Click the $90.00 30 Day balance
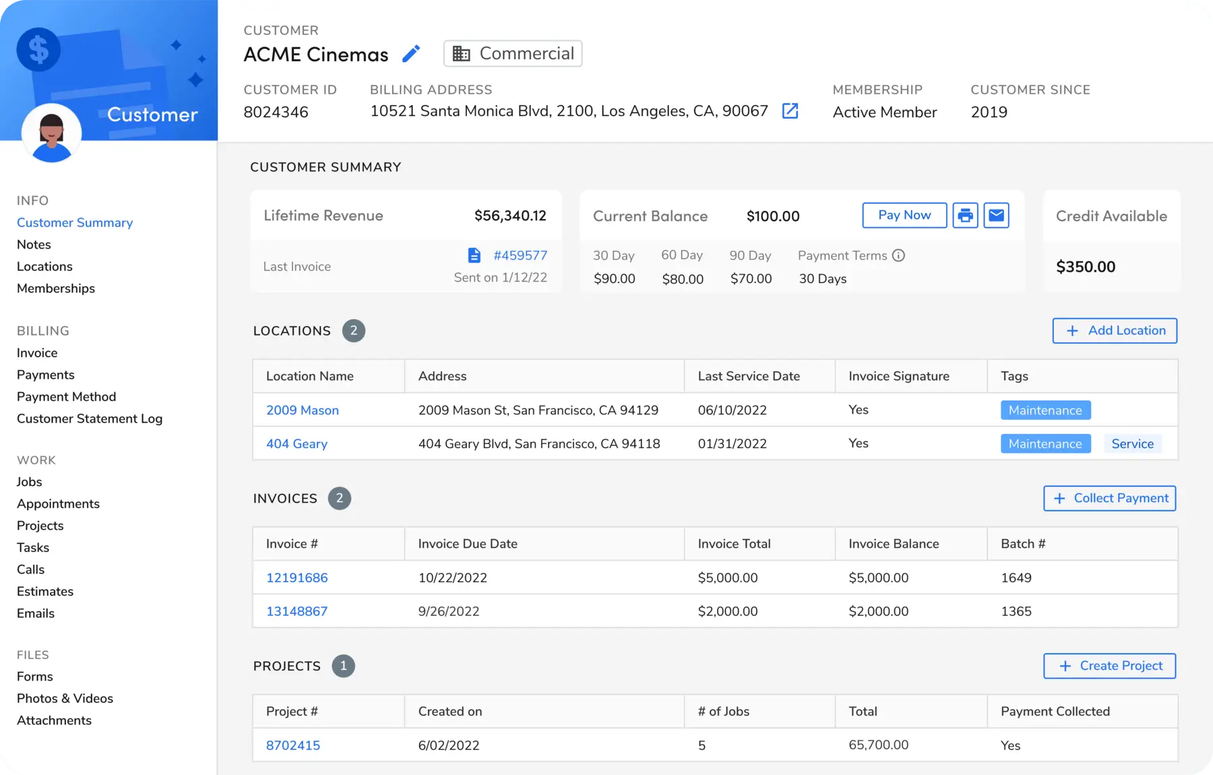The height and width of the screenshot is (775, 1213). (615, 279)
